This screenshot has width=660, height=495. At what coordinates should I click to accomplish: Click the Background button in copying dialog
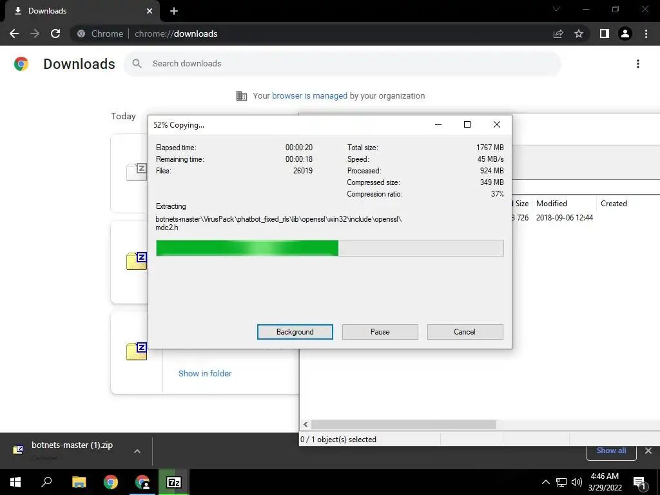[295, 332]
